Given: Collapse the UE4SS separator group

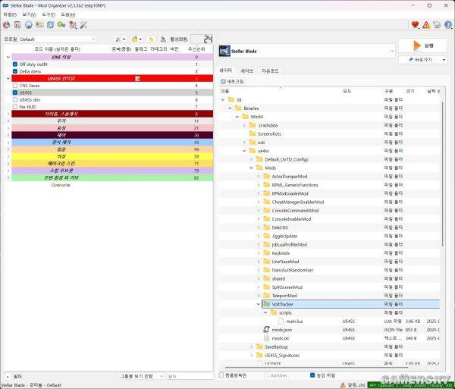Looking at the screenshot, I should (x=8, y=78).
